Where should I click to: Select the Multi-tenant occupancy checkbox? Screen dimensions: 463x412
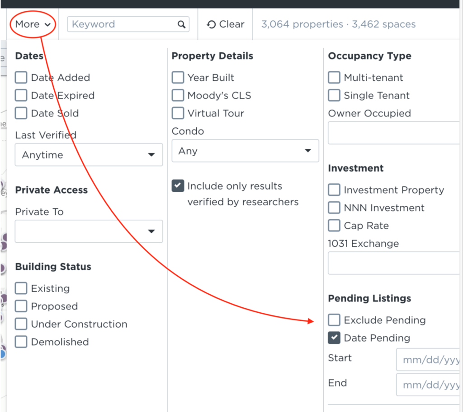[x=334, y=78]
